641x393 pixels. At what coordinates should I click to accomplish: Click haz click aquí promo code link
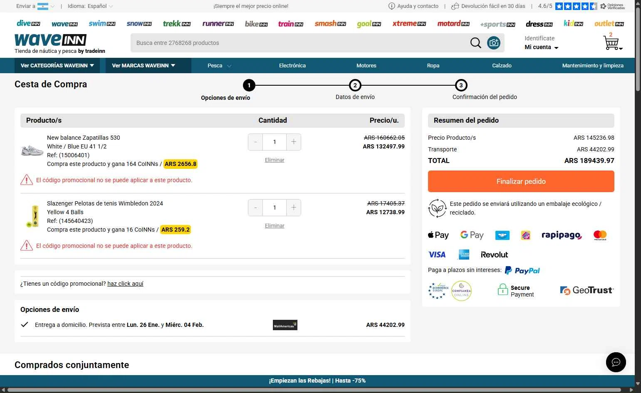pyautogui.click(x=125, y=284)
